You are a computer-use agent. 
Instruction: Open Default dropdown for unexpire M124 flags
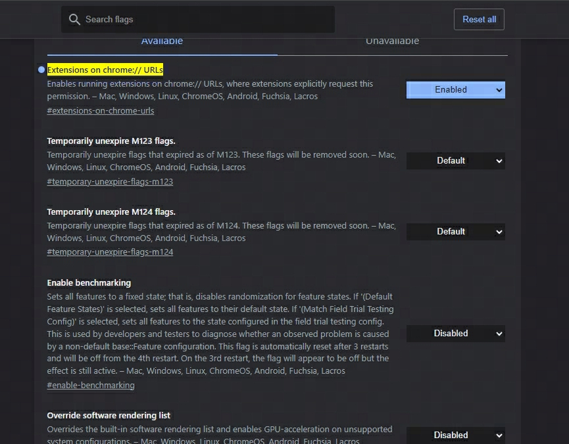(455, 232)
